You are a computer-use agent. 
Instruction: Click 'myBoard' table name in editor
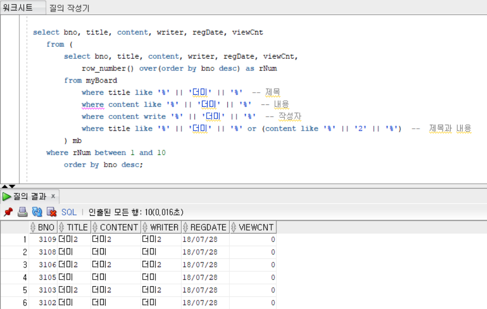coord(101,81)
